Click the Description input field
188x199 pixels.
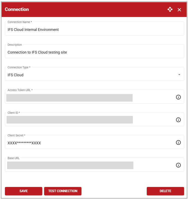tap(94, 51)
